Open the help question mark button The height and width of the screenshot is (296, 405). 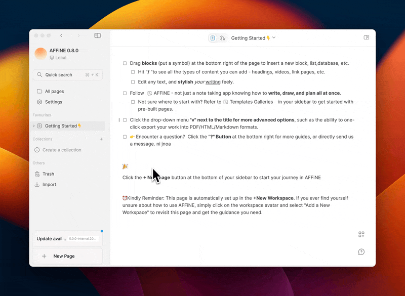pyautogui.click(x=361, y=252)
